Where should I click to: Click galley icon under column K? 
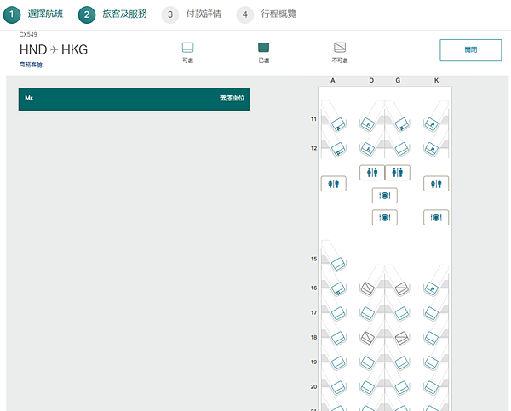[x=436, y=218]
